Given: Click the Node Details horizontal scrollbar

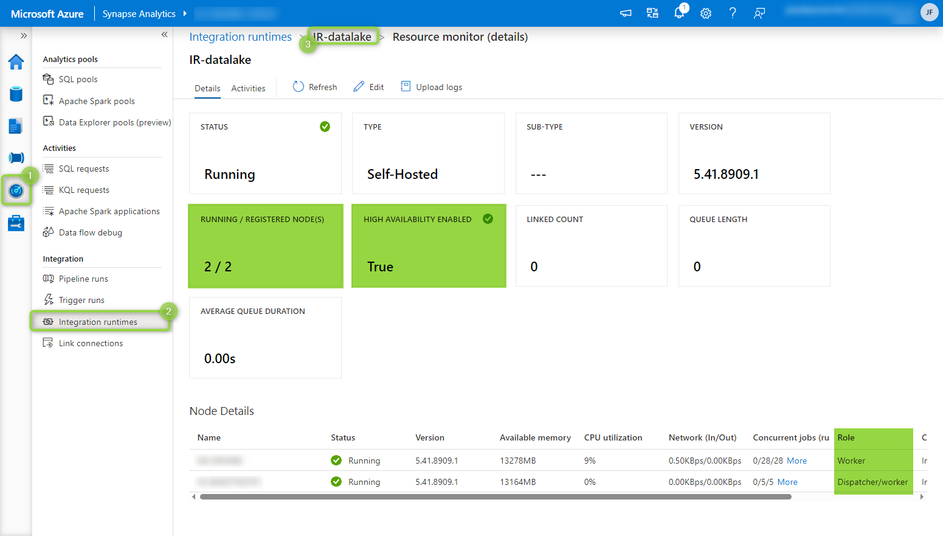Looking at the screenshot, I should (496, 497).
